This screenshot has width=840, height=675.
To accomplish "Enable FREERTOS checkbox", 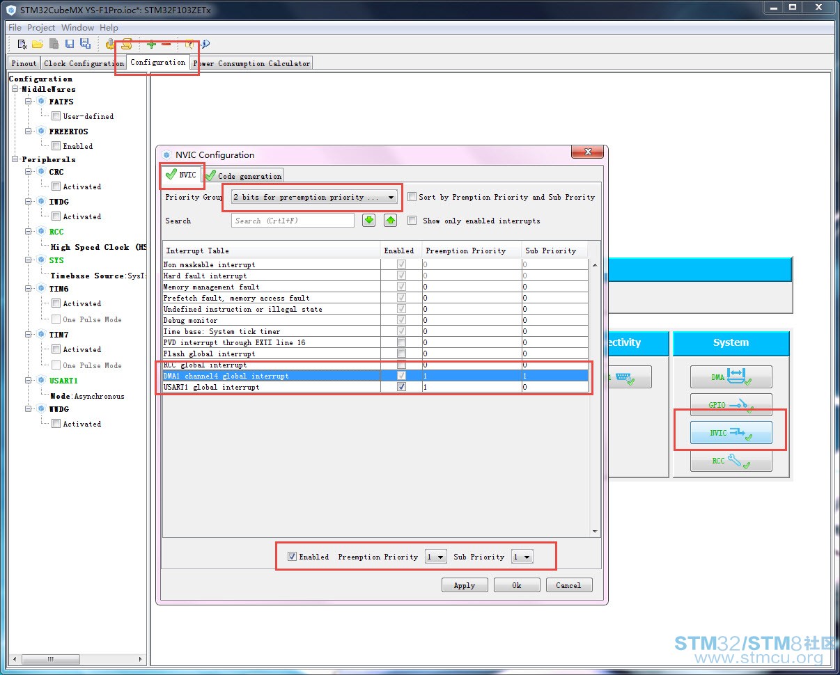I will click(x=56, y=146).
